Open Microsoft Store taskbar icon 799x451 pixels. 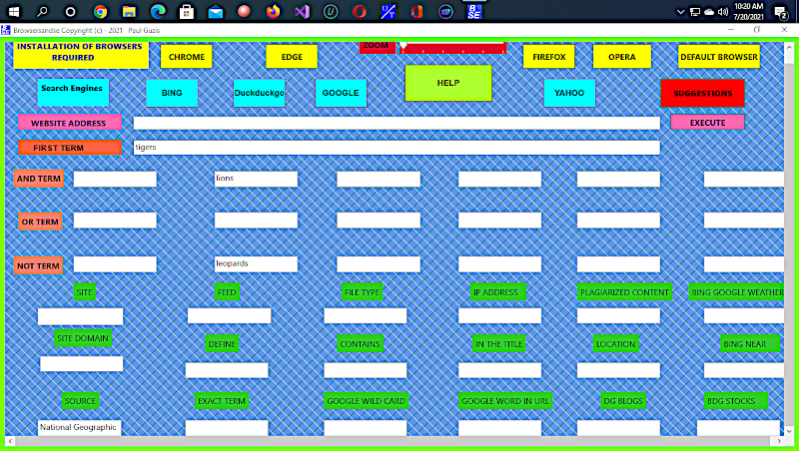[x=187, y=11]
